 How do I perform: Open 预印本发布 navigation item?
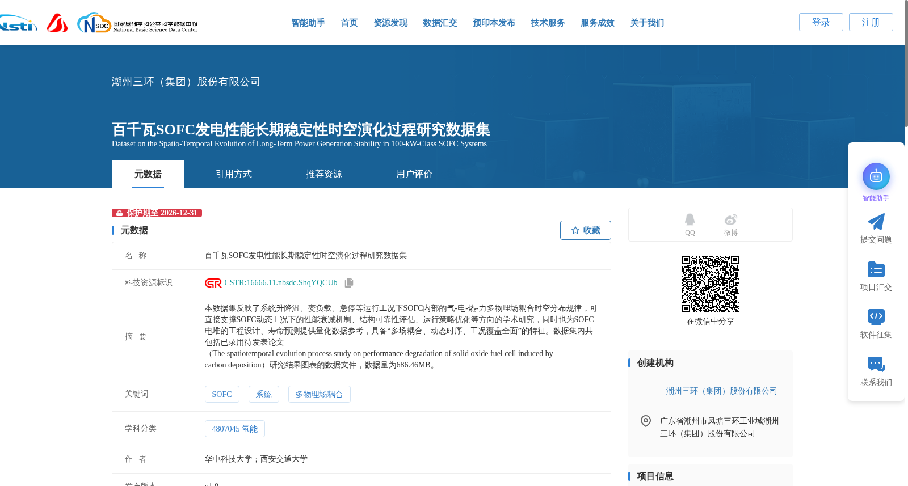tap(494, 23)
